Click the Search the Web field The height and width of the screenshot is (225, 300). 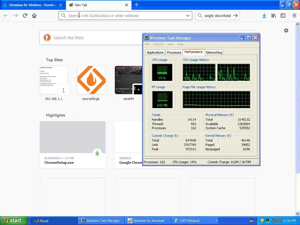tap(91, 37)
